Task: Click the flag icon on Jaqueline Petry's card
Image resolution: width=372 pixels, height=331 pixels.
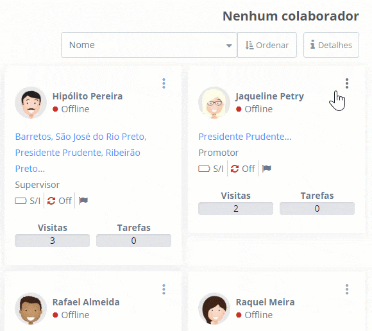Action: click(x=267, y=169)
